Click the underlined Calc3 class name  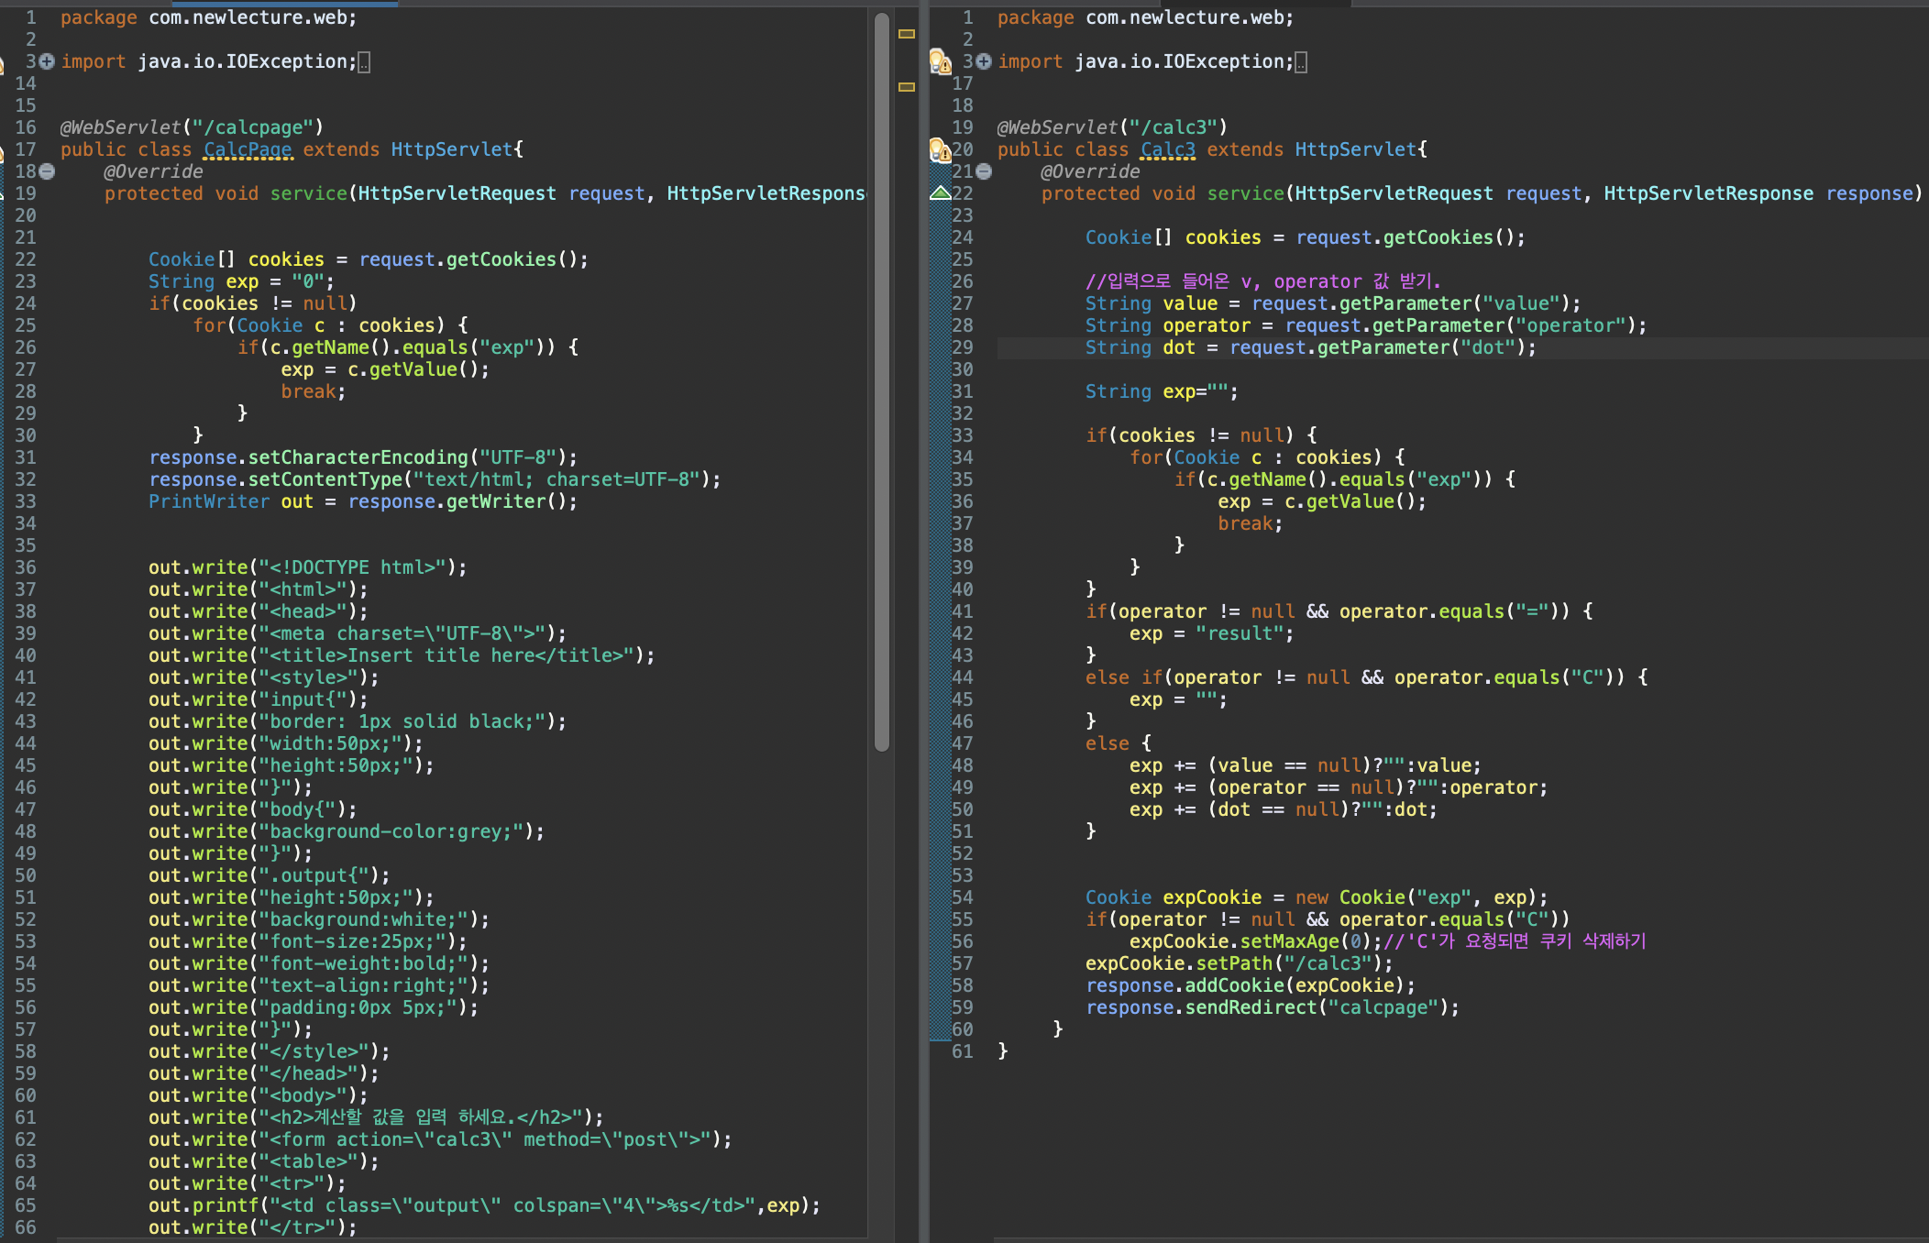point(1168,149)
